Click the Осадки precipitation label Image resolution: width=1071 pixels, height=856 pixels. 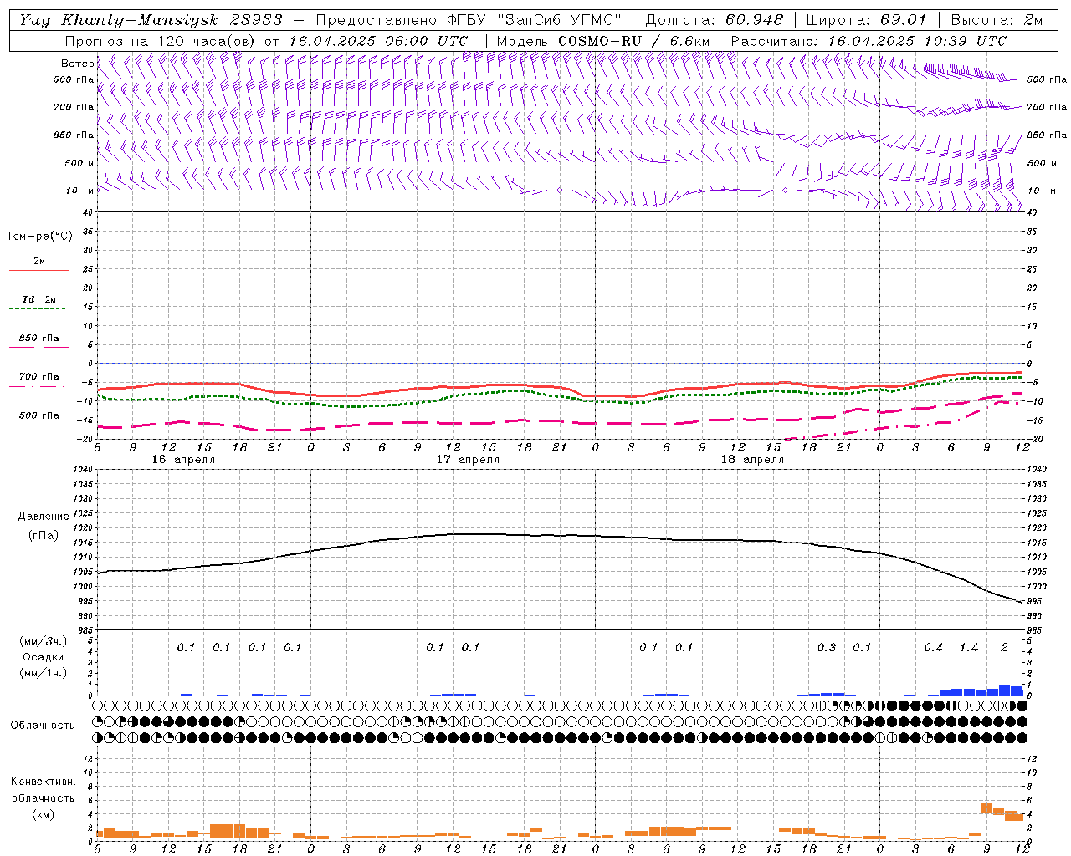pos(44,657)
